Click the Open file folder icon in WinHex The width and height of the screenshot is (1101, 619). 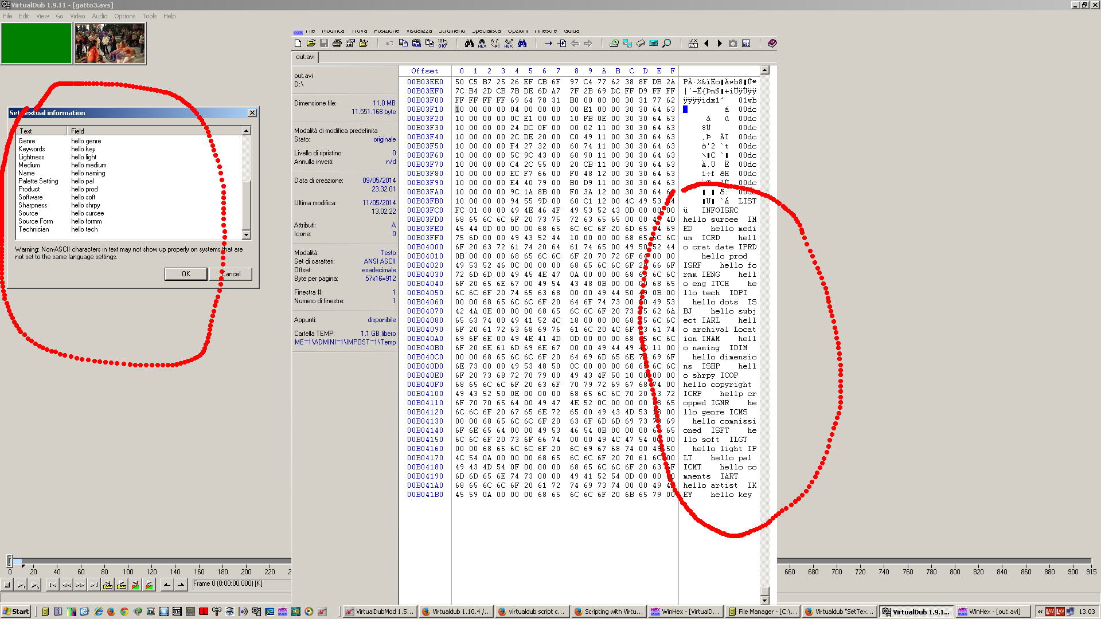(x=311, y=43)
